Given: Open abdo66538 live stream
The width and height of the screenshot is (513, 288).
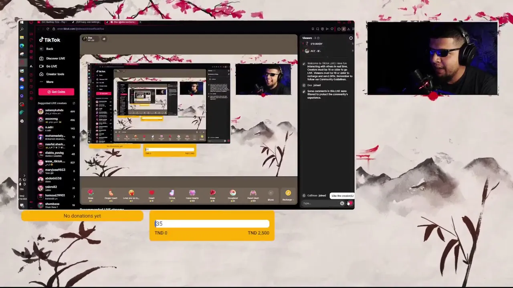Looking at the screenshot, I should [x=57, y=180].
